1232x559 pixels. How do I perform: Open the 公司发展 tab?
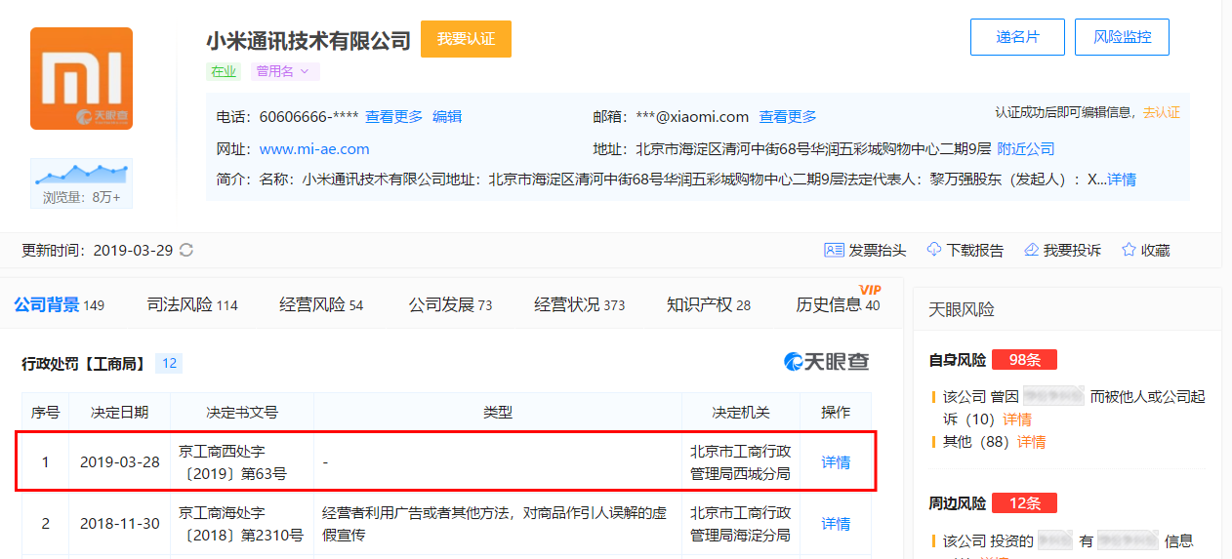pyautogui.click(x=450, y=304)
